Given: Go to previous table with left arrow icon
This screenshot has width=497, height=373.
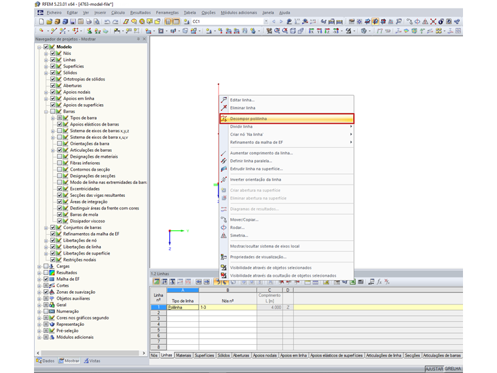Looking at the screenshot, I should pyautogui.click(x=199, y=281).
